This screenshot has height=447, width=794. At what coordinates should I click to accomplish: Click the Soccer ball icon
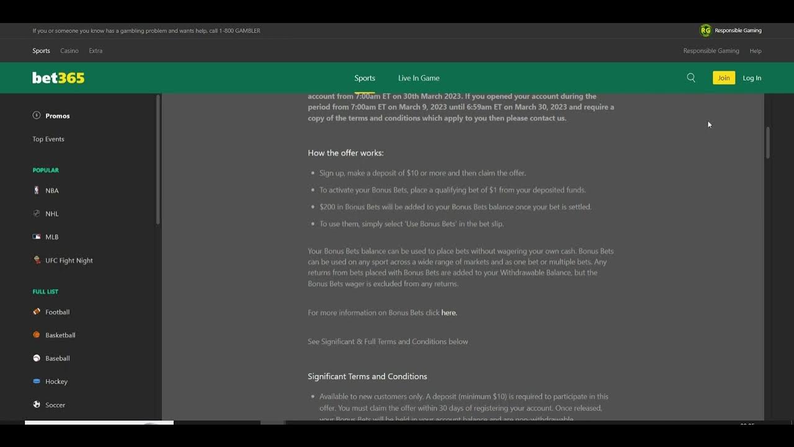[37, 405]
